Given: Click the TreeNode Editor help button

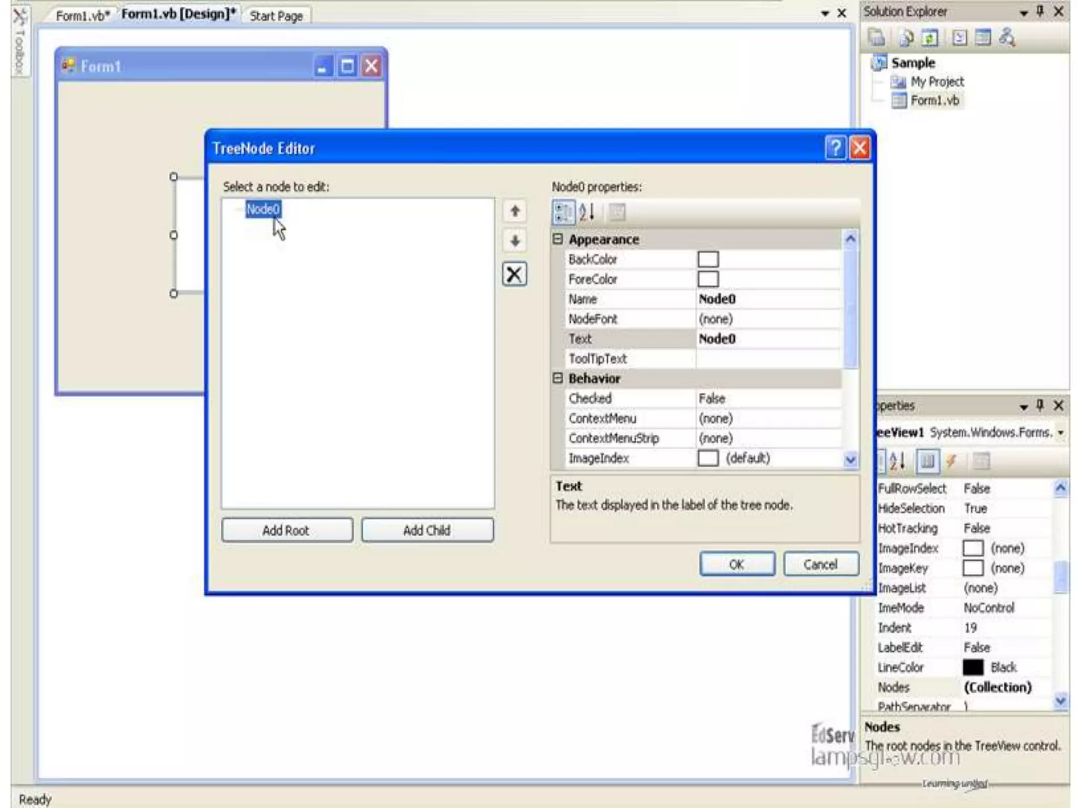Looking at the screenshot, I should coord(835,148).
